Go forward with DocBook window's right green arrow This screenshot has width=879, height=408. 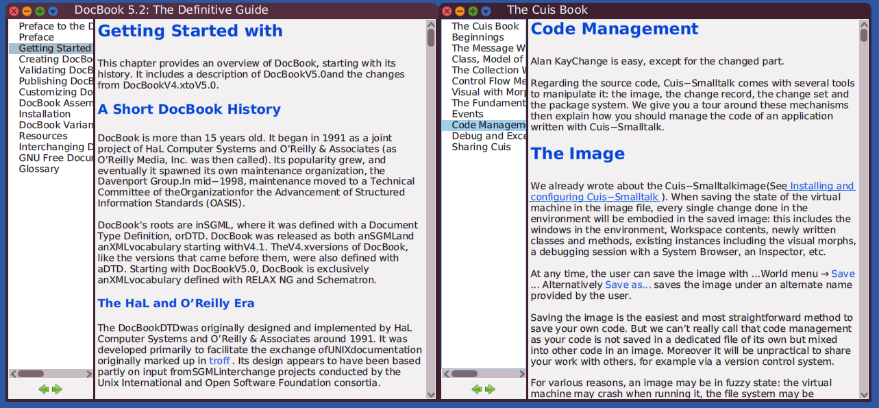[57, 389]
